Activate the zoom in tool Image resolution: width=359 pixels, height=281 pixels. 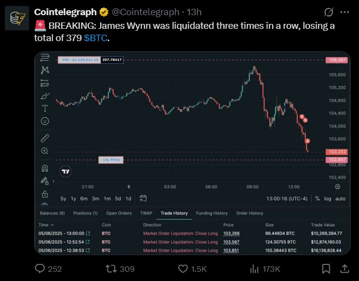pos(44,151)
